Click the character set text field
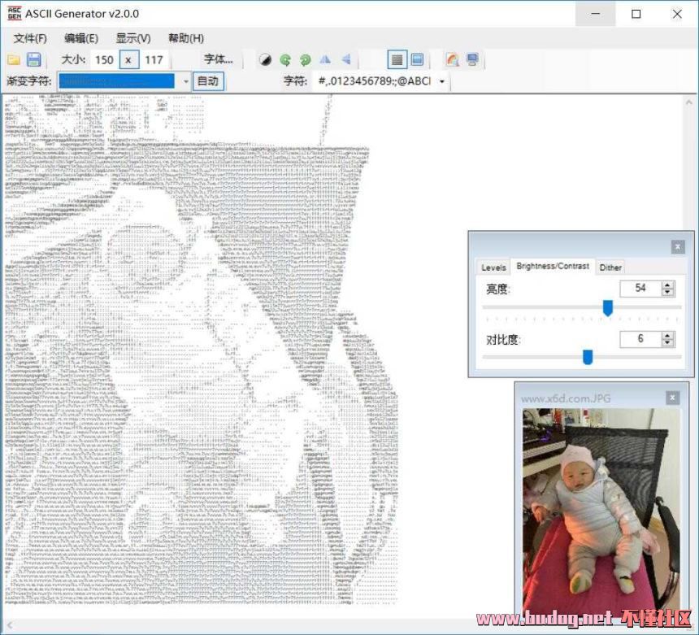Screen dimensions: 699x635 click(x=375, y=81)
